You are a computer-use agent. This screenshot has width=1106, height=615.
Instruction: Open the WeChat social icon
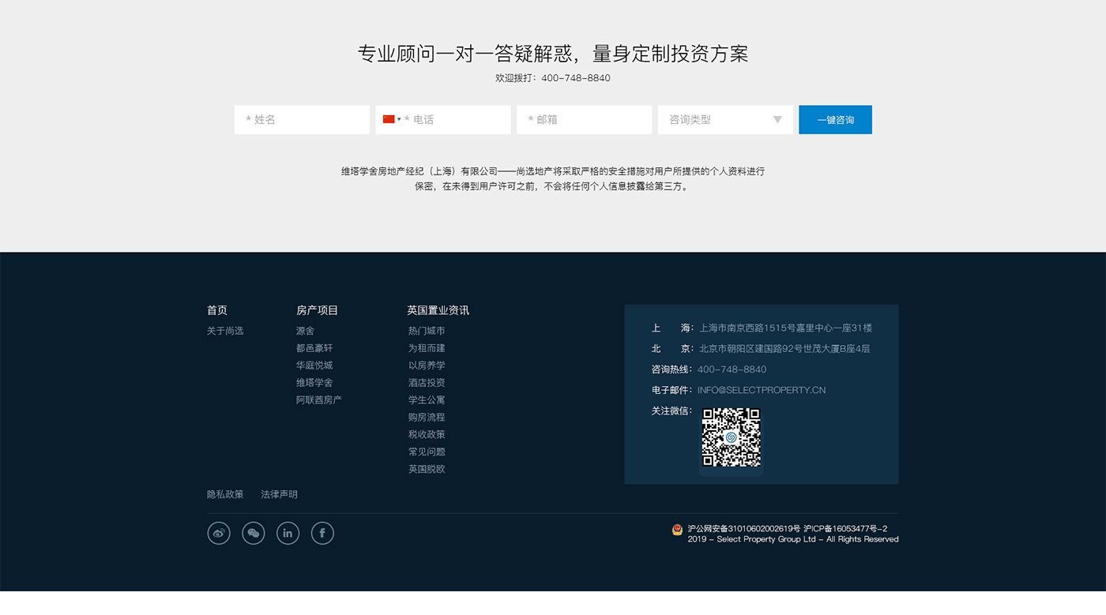click(253, 534)
